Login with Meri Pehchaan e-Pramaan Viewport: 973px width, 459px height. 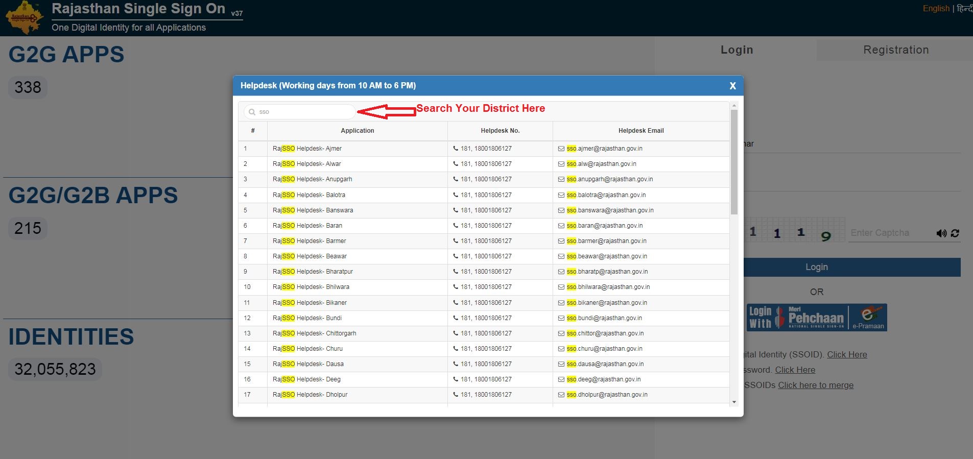pyautogui.click(x=816, y=318)
